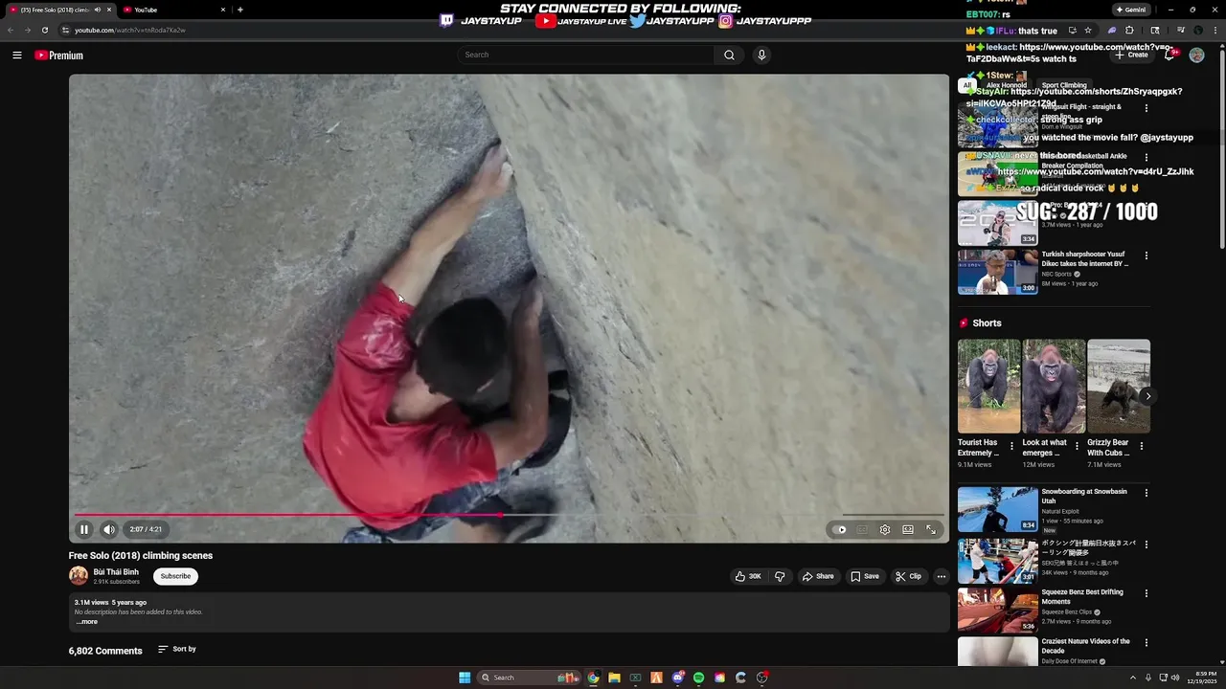The width and height of the screenshot is (1226, 689).
Task: Save the video to a playlist
Action: pyautogui.click(x=864, y=576)
